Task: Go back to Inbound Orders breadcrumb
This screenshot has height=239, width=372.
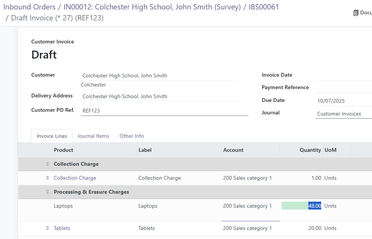Action: (x=30, y=7)
